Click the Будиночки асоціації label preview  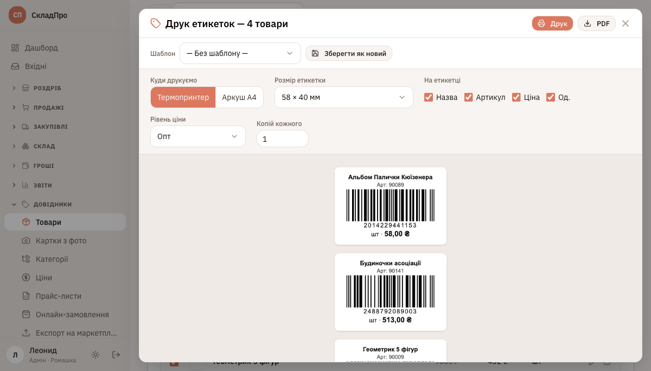point(391,292)
